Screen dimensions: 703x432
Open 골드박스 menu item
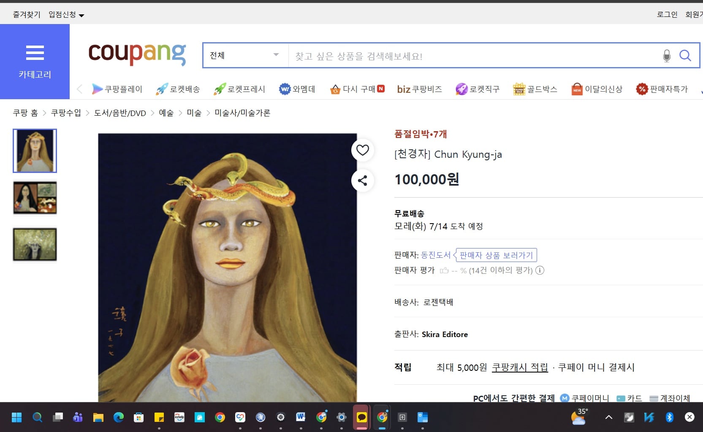[535, 89]
